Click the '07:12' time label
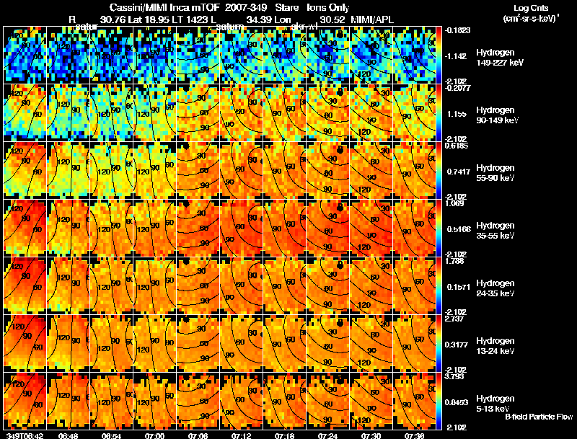Viewport: 577px width, 439px height. click(242, 436)
